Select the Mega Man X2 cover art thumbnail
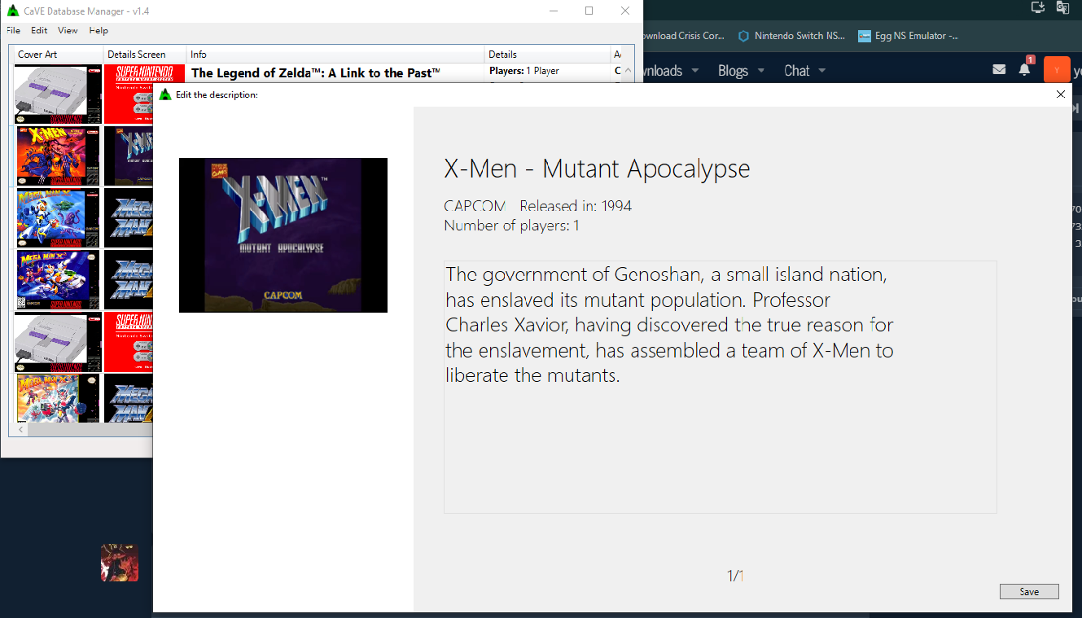Viewport: 1082px width, 618px height. [59, 279]
